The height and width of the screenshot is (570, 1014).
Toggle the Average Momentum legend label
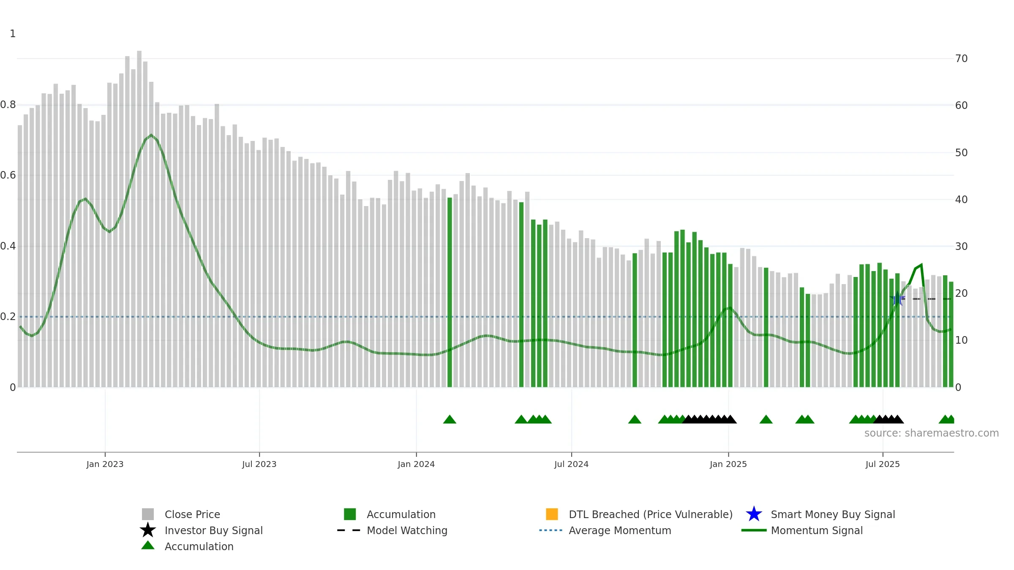click(x=620, y=530)
